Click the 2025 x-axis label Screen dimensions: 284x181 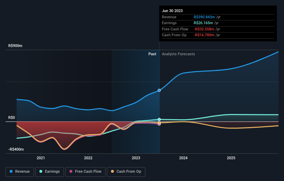[231, 158]
